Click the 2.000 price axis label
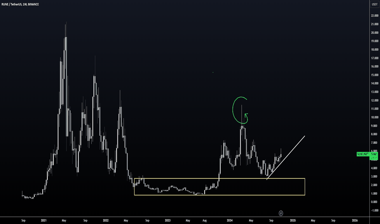The height and width of the screenshot is (224, 380). 375,185
